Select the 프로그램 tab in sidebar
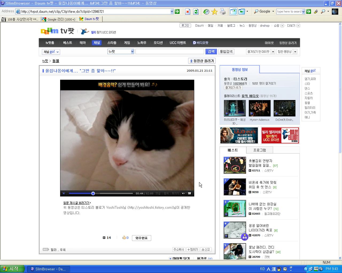The width and height of the screenshot is (342, 273). pos(260,150)
